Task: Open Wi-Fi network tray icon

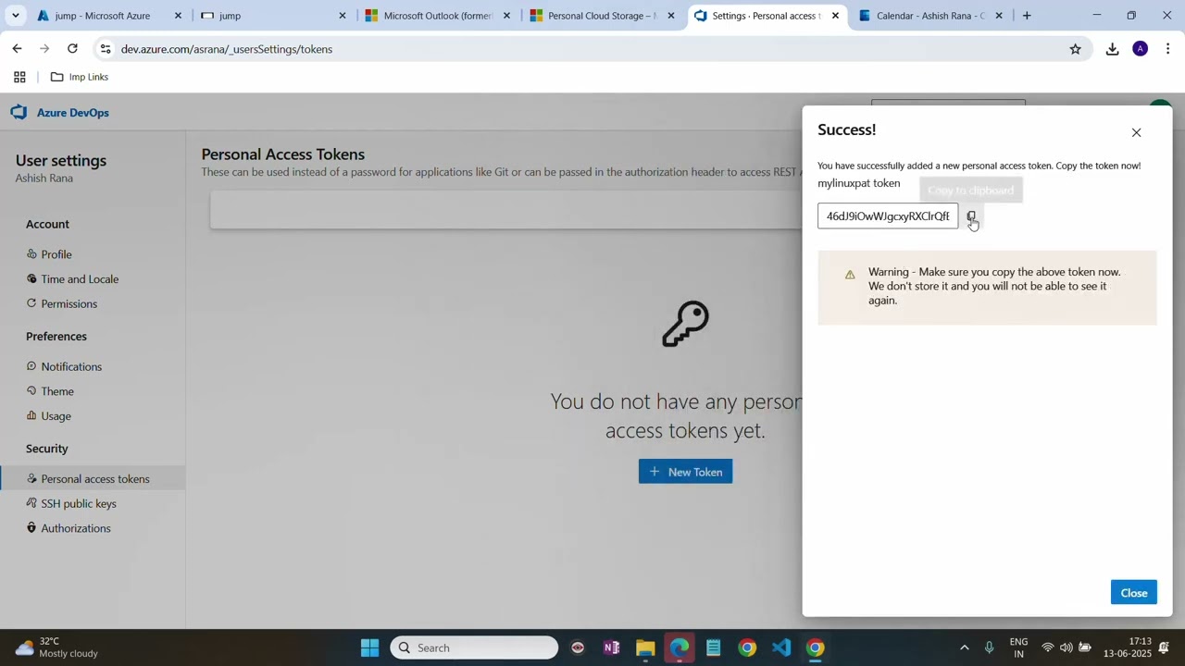Action: [x=1048, y=647]
